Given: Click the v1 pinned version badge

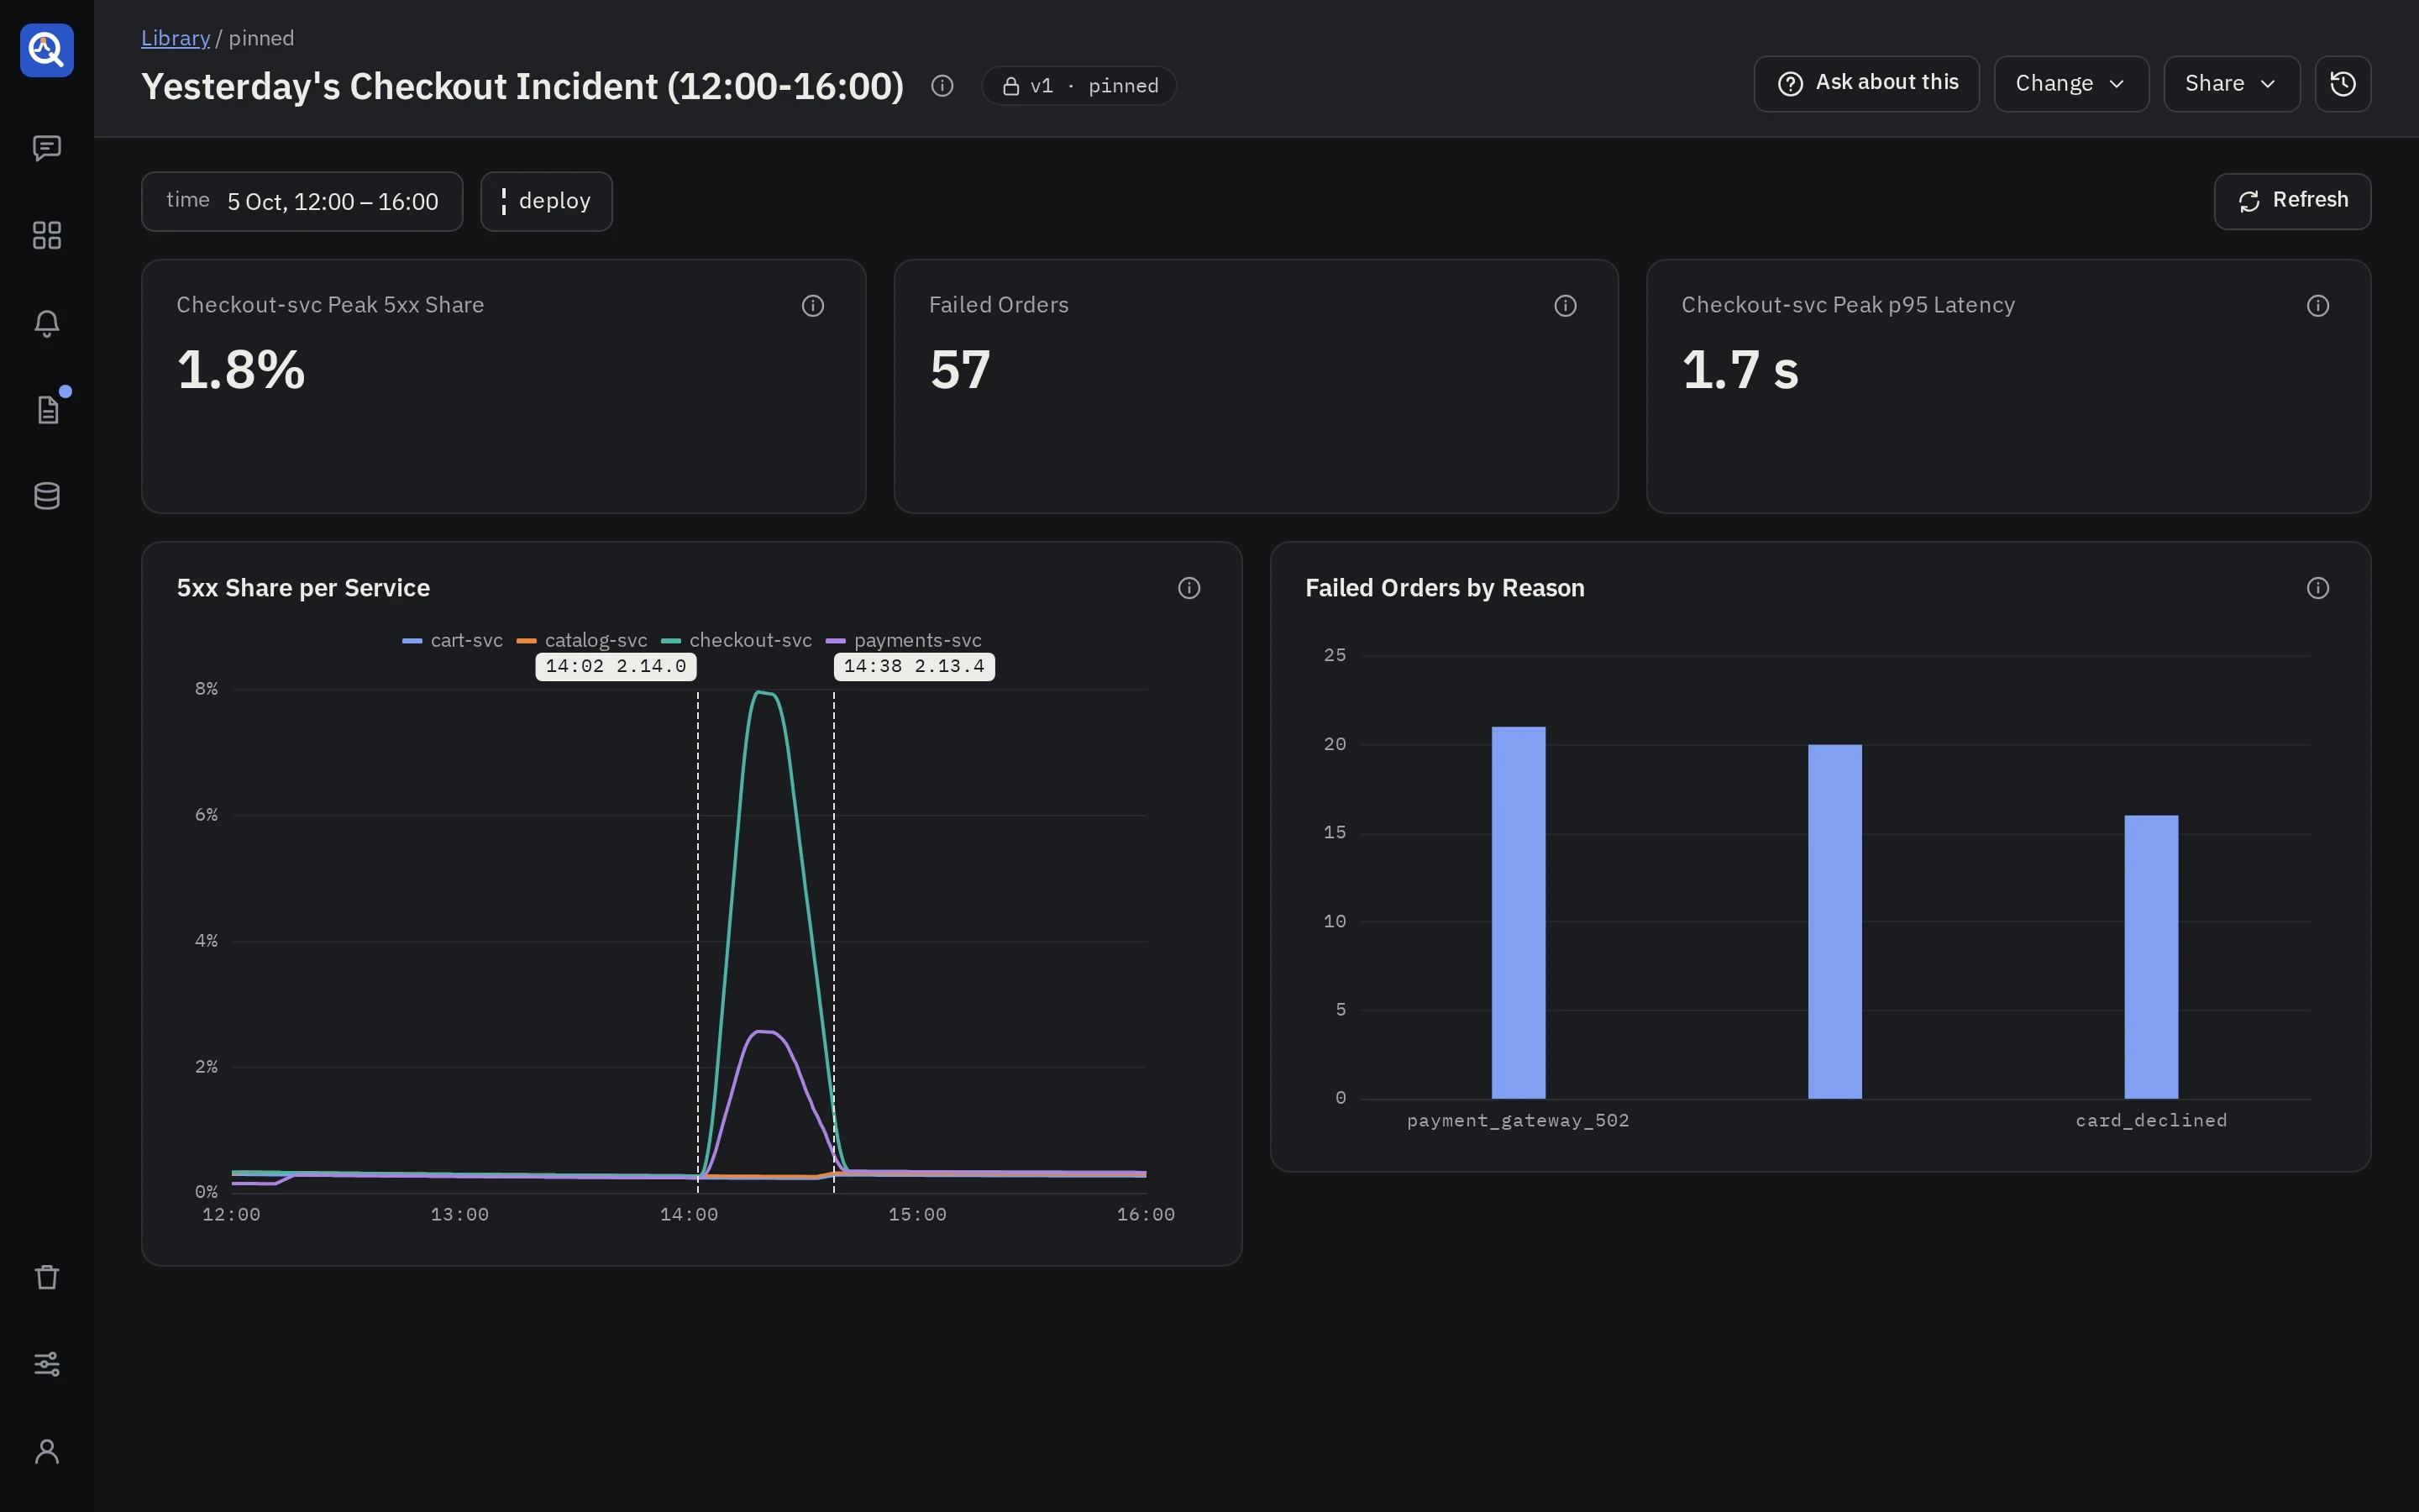Looking at the screenshot, I should pyautogui.click(x=1078, y=86).
